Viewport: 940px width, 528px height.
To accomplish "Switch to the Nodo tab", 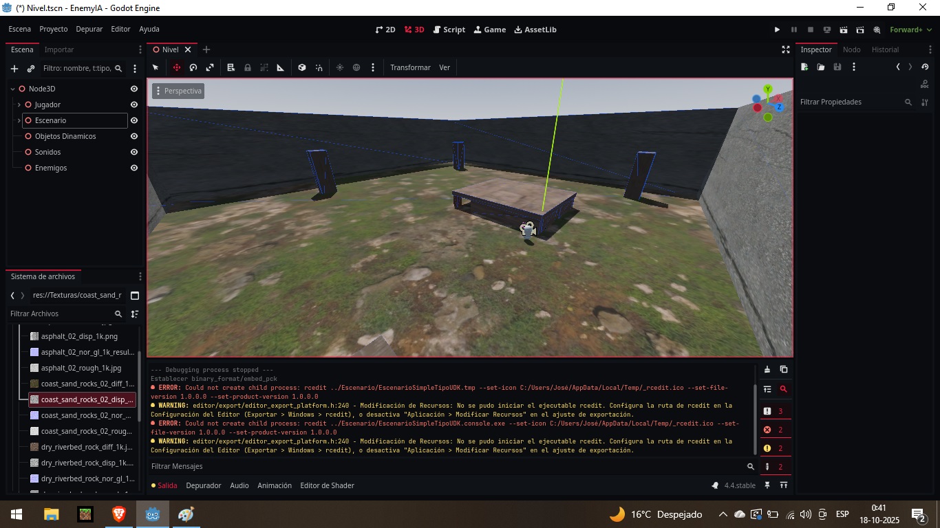I will point(851,49).
